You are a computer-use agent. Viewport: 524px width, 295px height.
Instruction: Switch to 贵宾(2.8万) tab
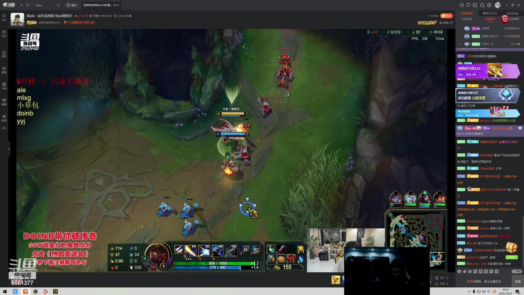tap(490, 13)
